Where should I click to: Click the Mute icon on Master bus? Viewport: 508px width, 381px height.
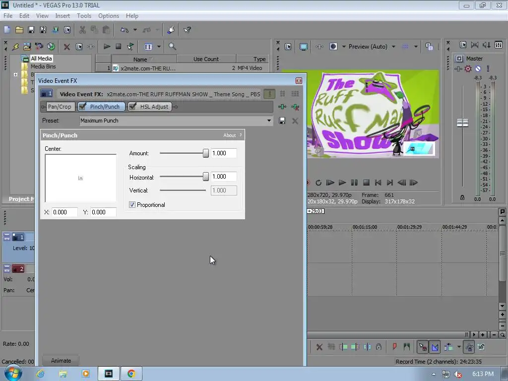tap(478, 68)
